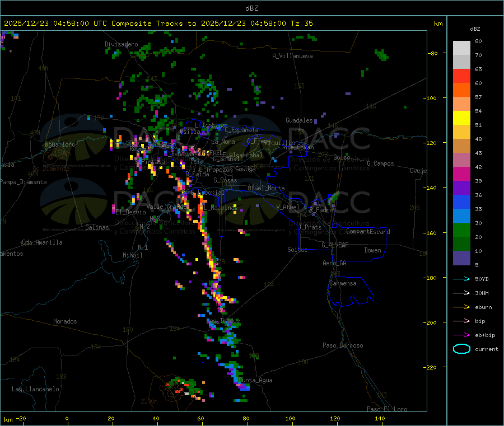504x426 pixels.
Task: Click the 'Goudge' map label
Action: (245, 169)
